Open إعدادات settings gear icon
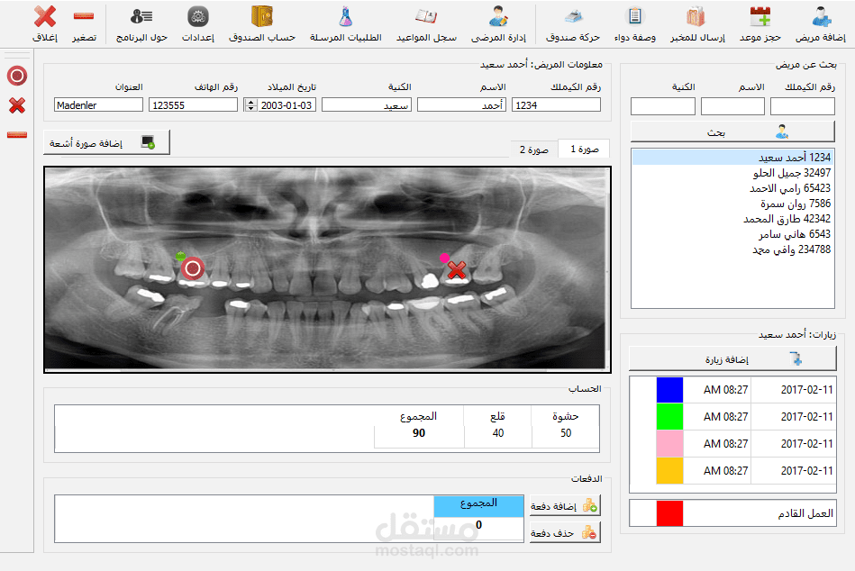855x571 pixels. point(198,16)
